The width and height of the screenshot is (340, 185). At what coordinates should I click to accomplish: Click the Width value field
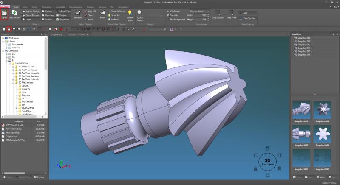coord(201,15)
